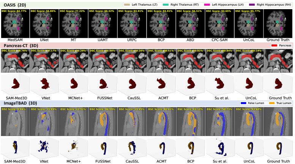
Task: Select the Pancreas-CT UnCoL 3D pancreas rendering
Action: pos(249,84)
